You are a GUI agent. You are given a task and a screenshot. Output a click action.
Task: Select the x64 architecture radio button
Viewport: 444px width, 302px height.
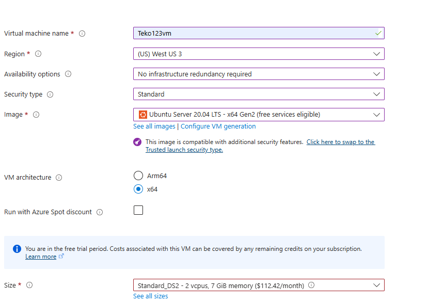point(138,189)
